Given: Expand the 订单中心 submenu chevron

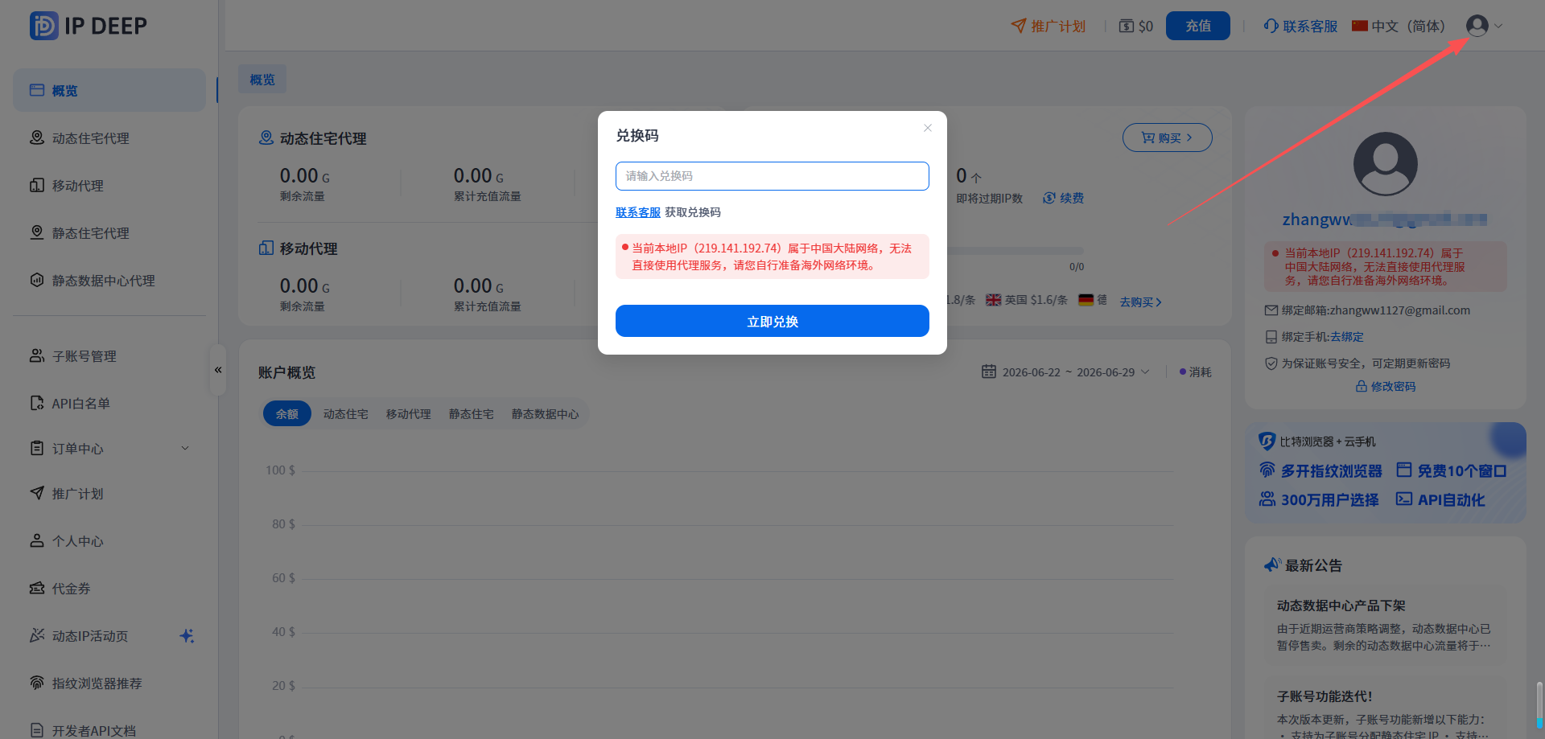Looking at the screenshot, I should (x=185, y=449).
